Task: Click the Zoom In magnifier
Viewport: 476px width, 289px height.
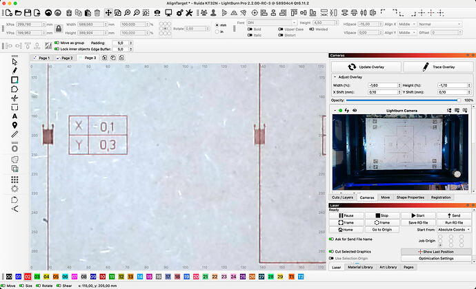Action: [x=127, y=12]
